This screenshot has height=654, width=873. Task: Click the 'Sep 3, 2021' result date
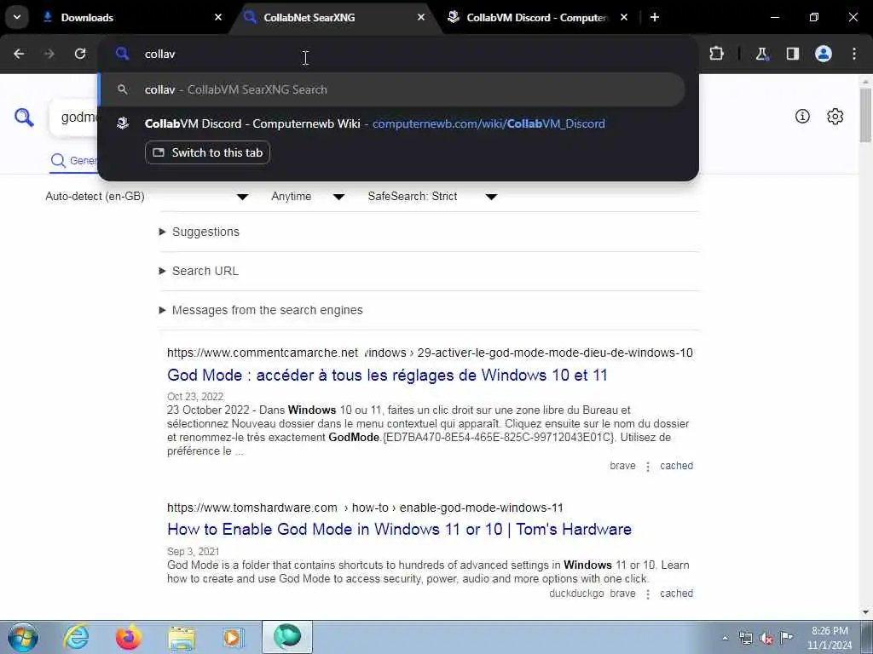tap(194, 552)
